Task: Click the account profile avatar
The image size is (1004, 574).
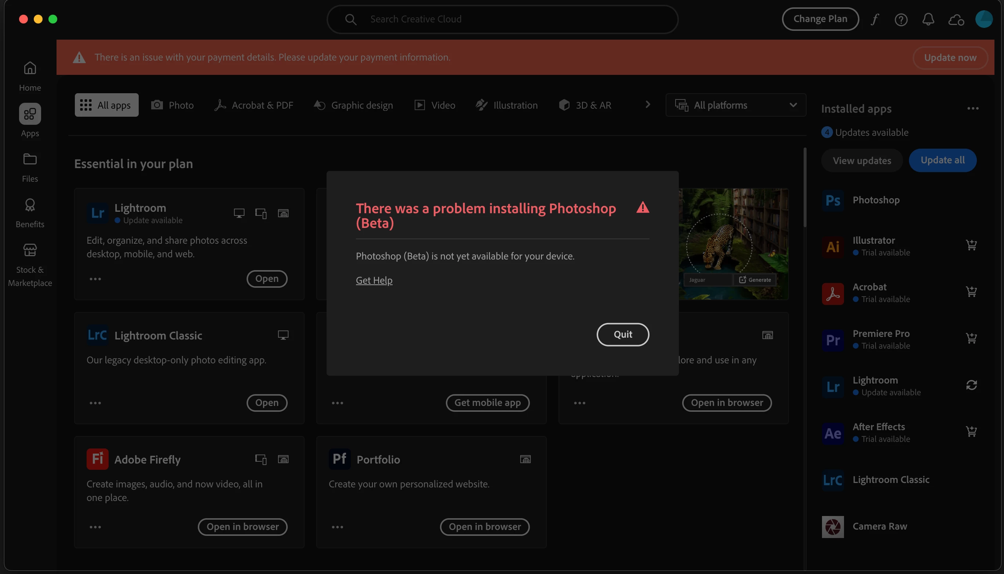Action: click(x=983, y=19)
